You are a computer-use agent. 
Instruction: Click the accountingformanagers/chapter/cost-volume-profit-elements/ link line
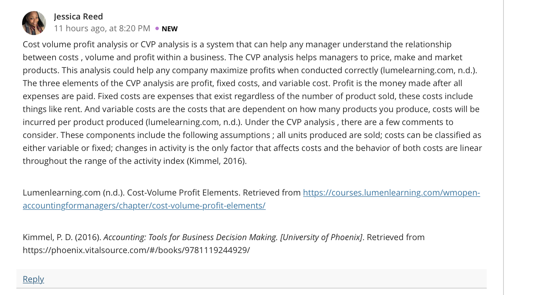pos(144,205)
